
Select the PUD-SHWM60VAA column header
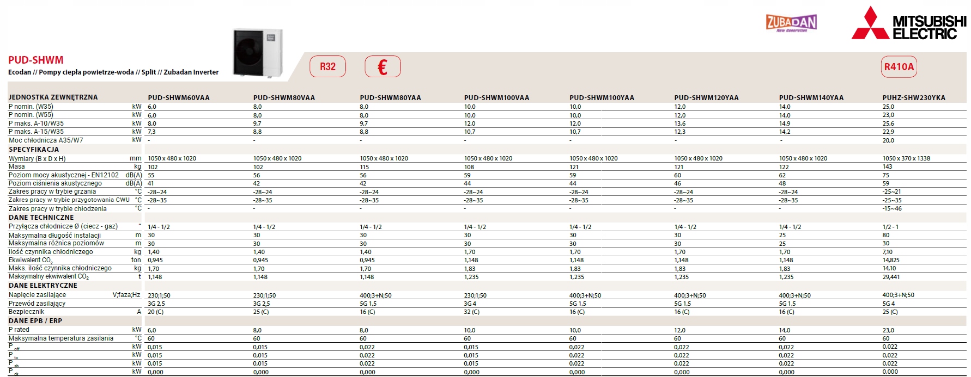coord(179,98)
